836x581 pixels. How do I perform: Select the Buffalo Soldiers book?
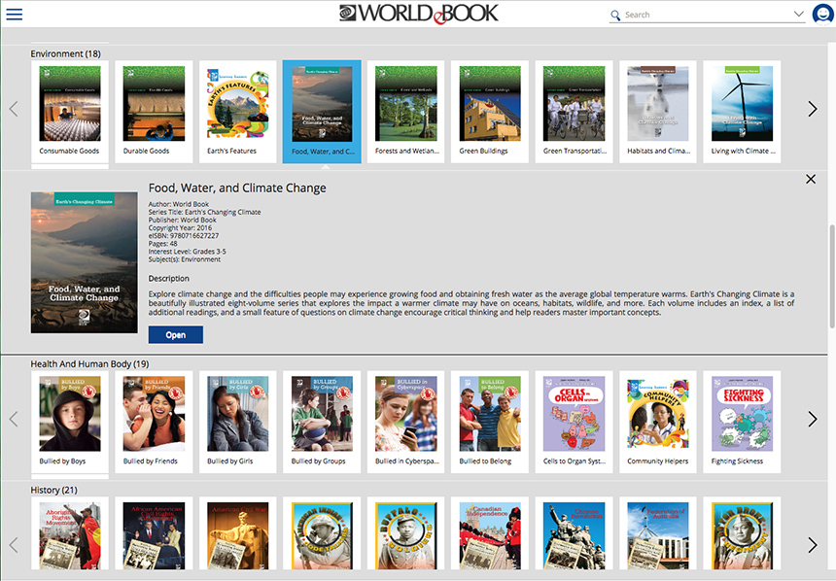406,535
